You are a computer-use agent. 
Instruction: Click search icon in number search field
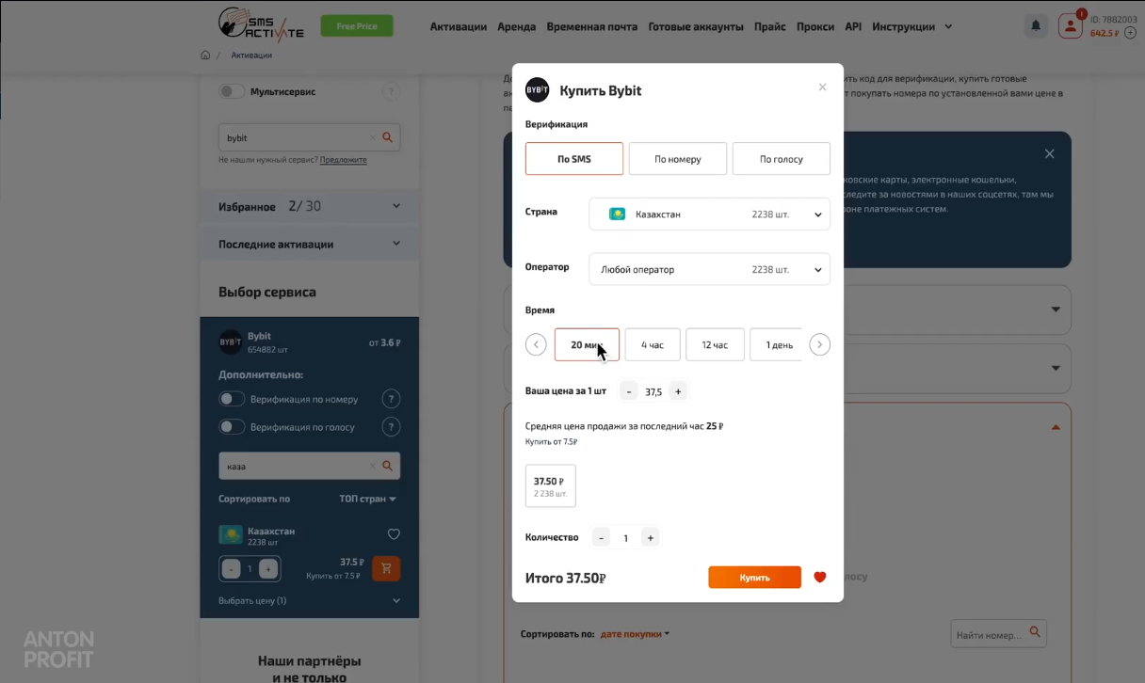(x=1035, y=633)
